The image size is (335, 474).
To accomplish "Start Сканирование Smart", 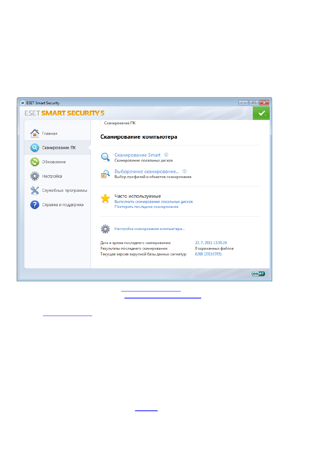I will coord(137,155).
